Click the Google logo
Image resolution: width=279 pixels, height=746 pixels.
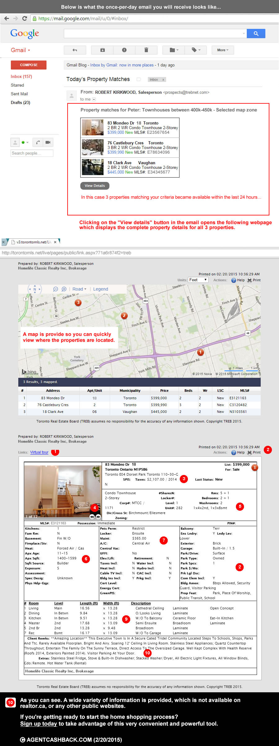point(25,34)
